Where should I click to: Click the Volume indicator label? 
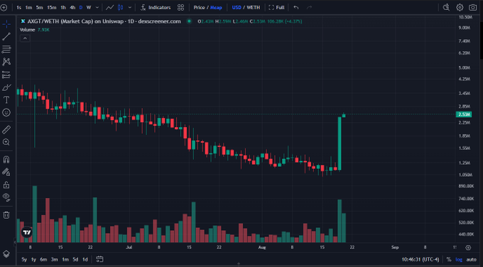coord(27,30)
